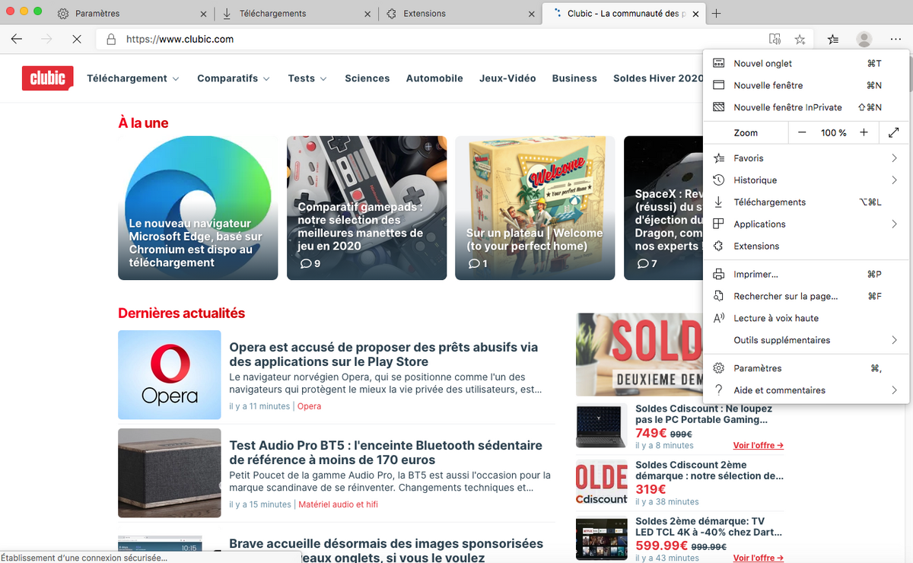Switch to the Extensions tab

tap(459, 14)
